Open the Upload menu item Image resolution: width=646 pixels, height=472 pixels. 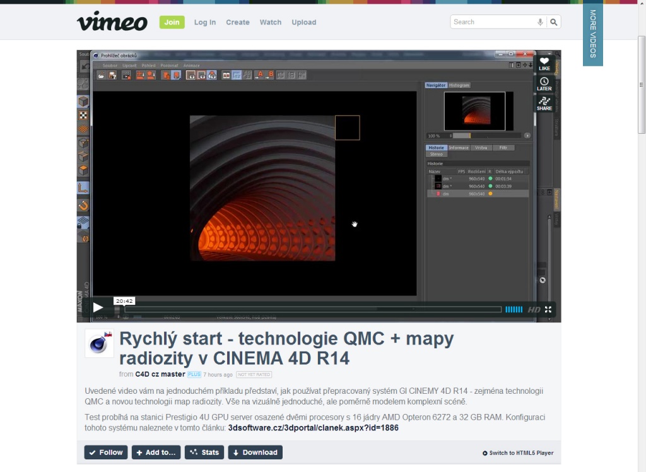click(x=304, y=22)
